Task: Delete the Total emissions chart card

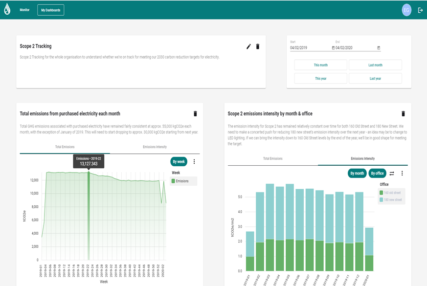Action: click(x=195, y=113)
